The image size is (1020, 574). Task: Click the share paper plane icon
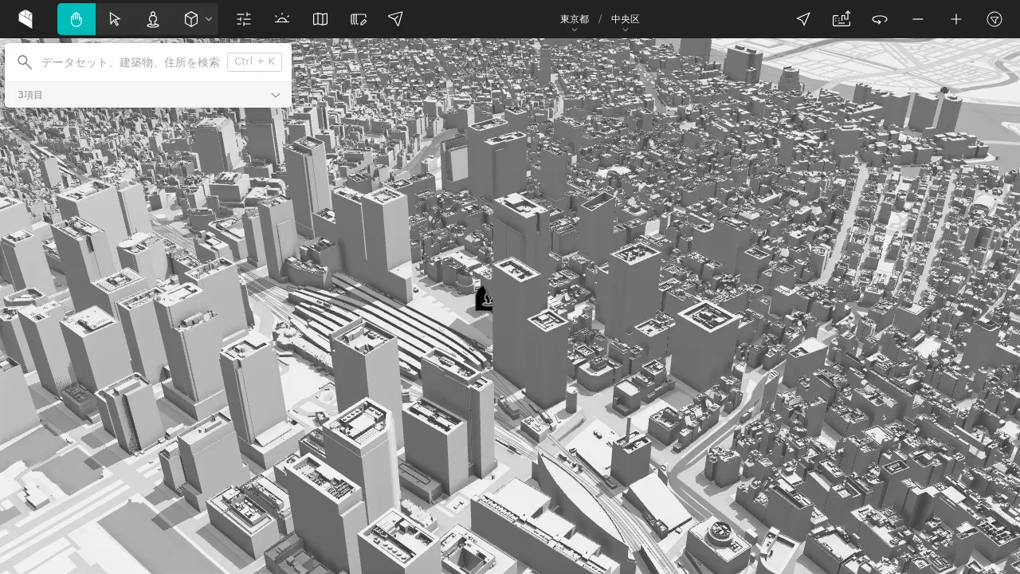395,19
